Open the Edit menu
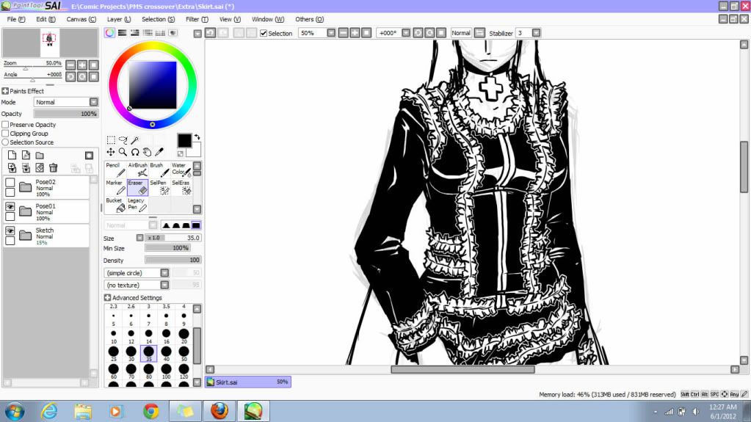Viewport: 751px width, 422px height. [46, 19]
